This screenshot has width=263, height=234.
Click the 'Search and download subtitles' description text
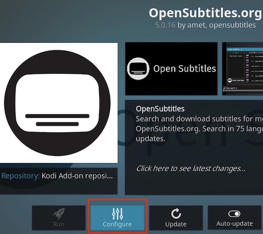(x=199, y=129)
